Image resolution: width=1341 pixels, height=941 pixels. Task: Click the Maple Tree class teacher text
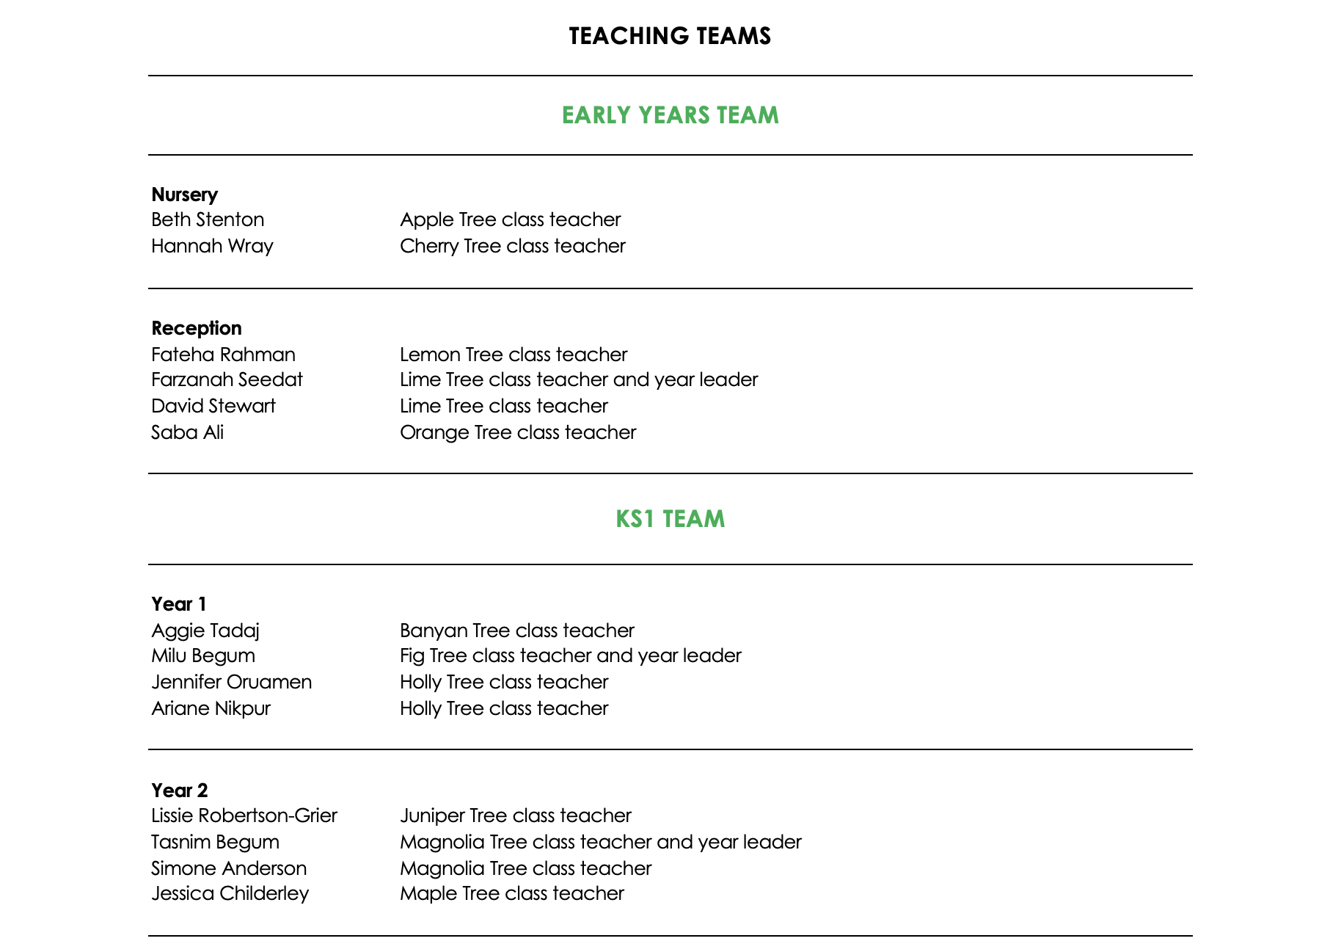511,893
